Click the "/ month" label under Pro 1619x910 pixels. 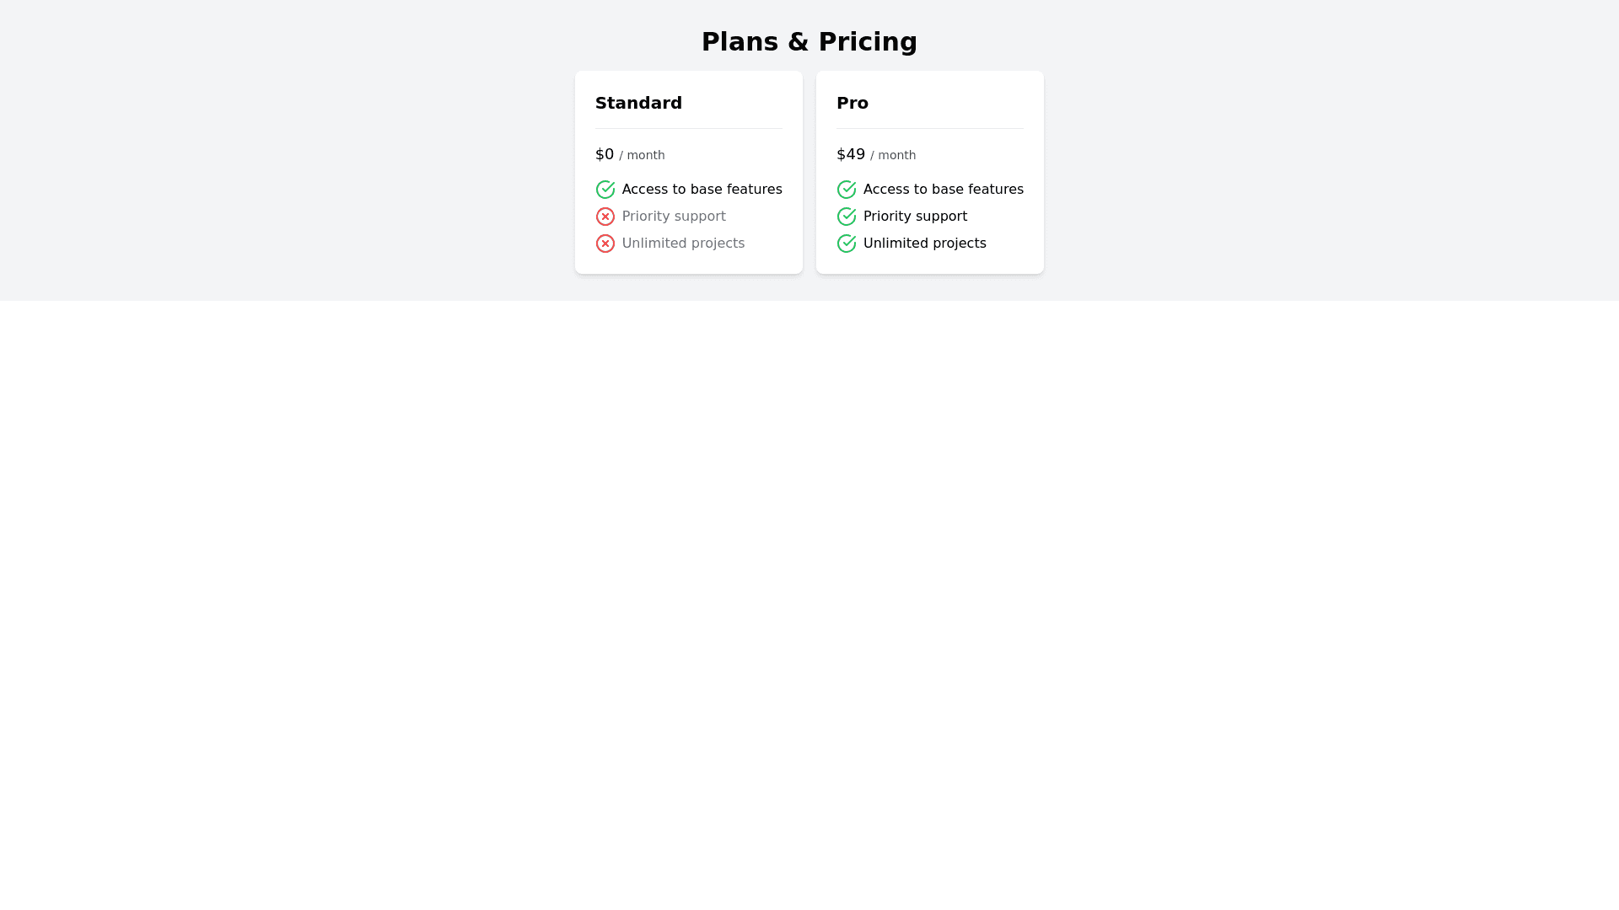click(x=893, y=155)
